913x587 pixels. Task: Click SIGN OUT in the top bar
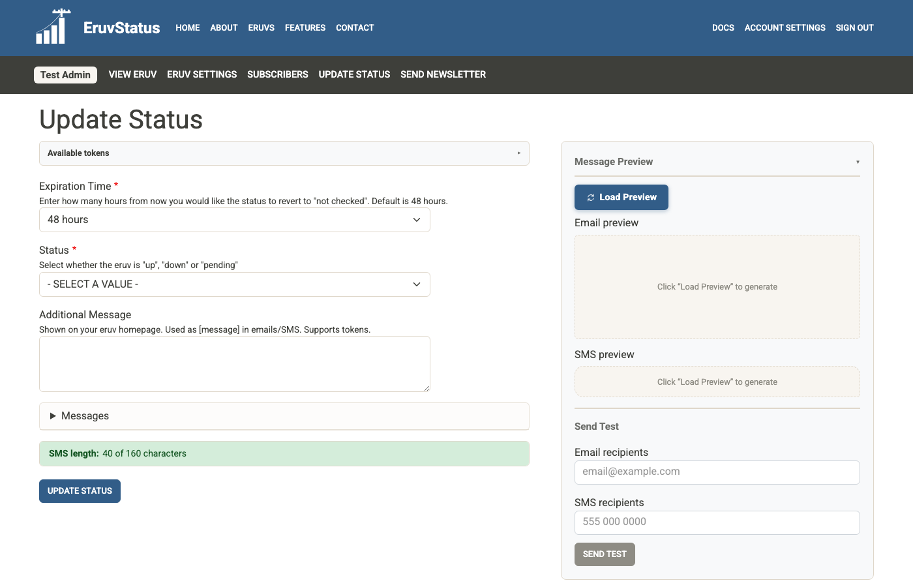click(854, 27)
